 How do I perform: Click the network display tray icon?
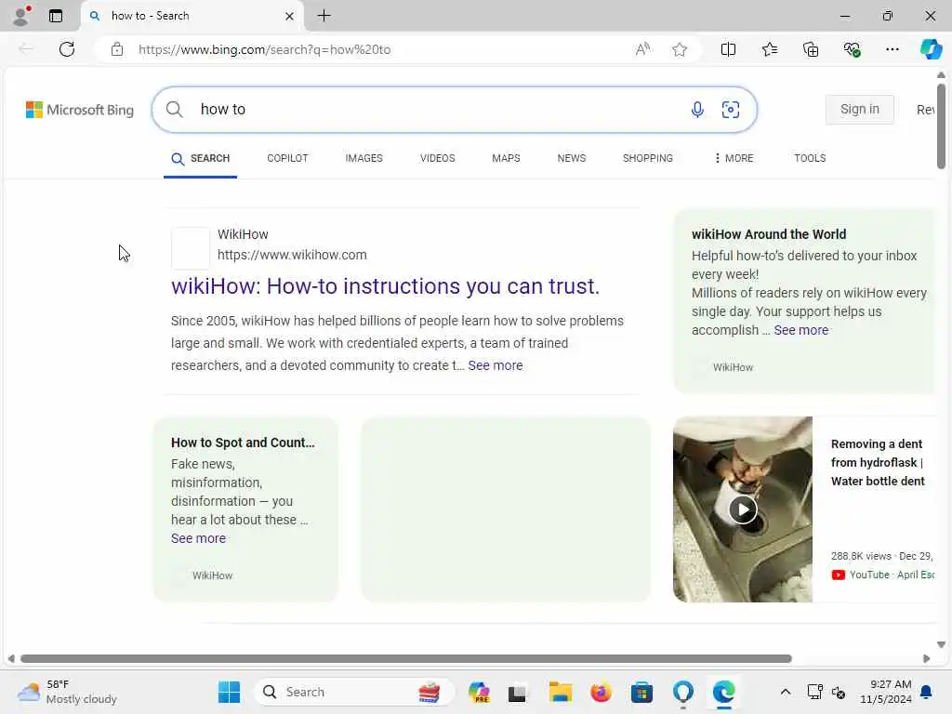pyautogui.click(x=814, y=692)
